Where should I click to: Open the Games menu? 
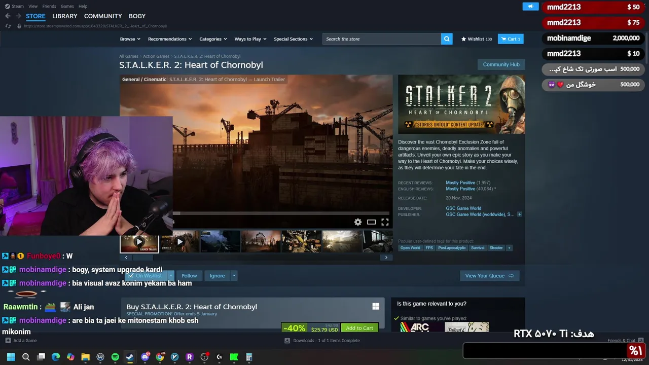coord(67,6)
